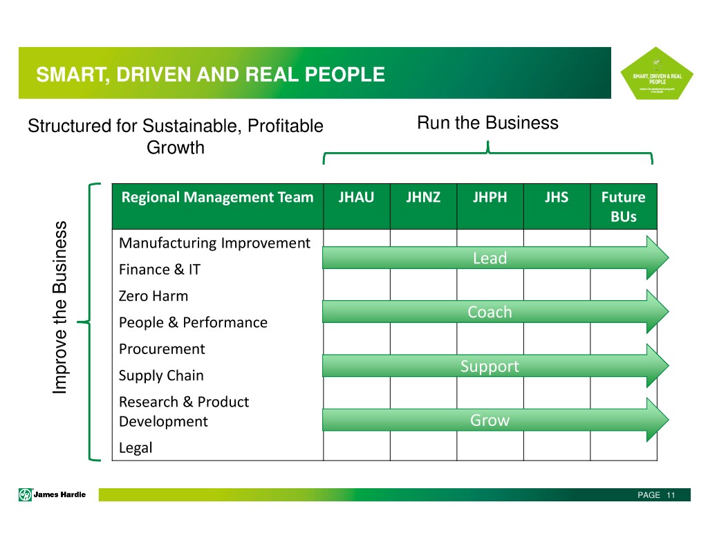This screenshot has height=547, width=708.
Task: Click the Page 11 number in the footer
Action: click(x=655, y=494)
